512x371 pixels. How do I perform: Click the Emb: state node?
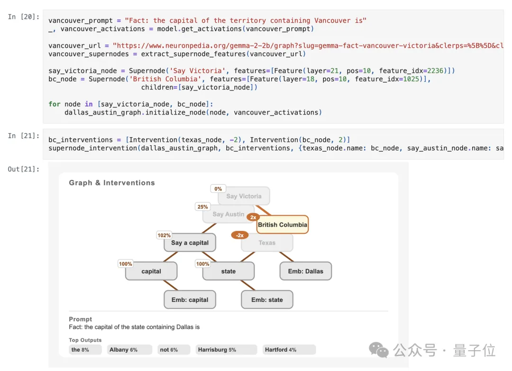(x=267, y=300)
